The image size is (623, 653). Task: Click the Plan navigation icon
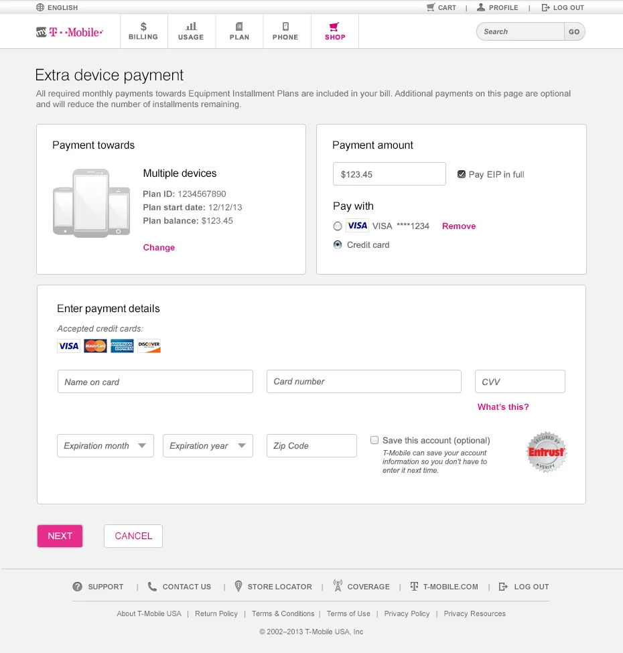(238, 27)
